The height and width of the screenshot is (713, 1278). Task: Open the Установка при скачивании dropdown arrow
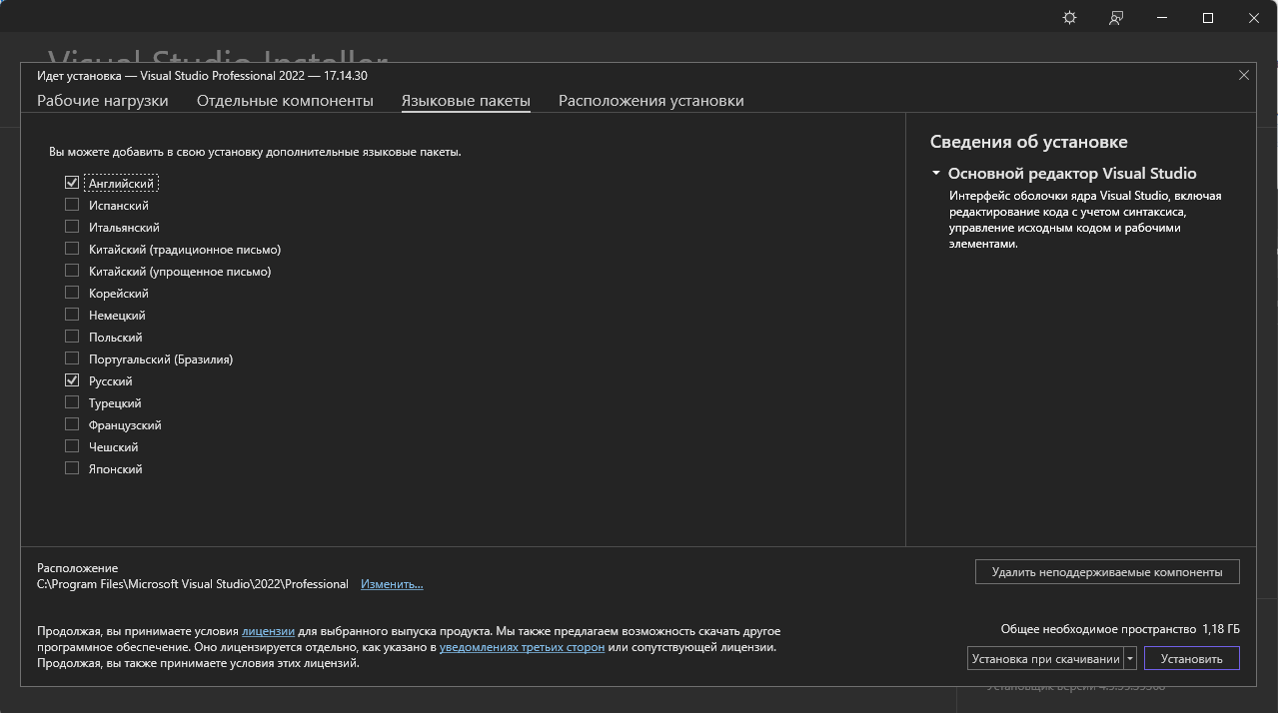coord(1130,659)
